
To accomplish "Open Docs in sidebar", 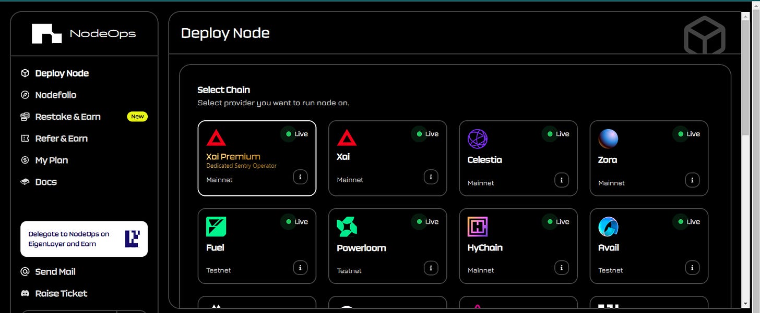I will pyautogui.click(x=46, y=182).
